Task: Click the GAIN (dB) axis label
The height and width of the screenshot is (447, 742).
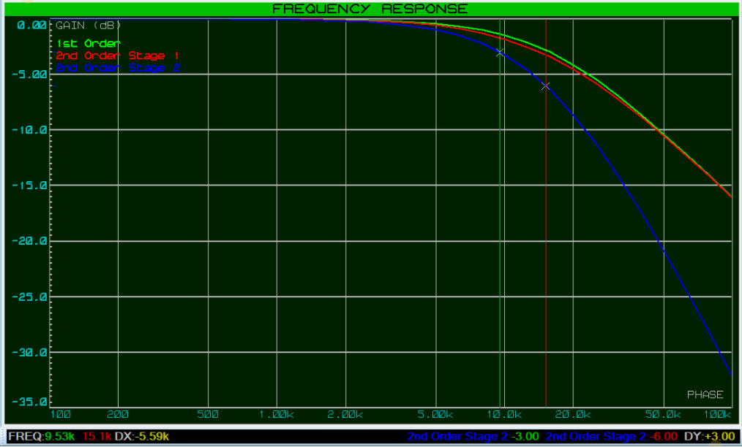Action: [x=89, y=26]
